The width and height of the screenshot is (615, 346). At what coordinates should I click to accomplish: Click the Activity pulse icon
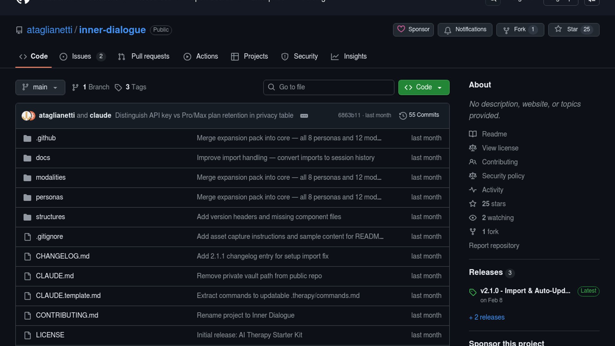point(473,190)
